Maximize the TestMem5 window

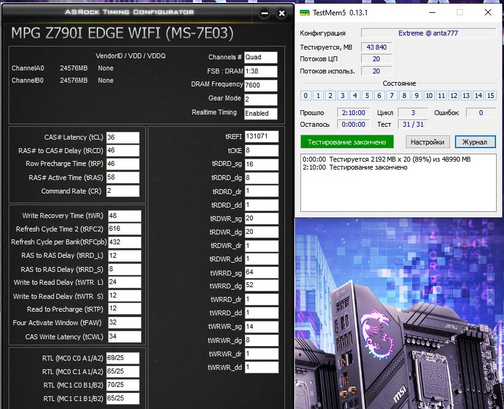click(460, 12)
